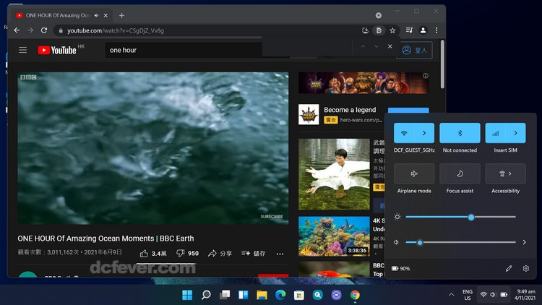This screenshot has width=542, height=305.
Task: Click the dislike thumbs-down icon
Action: (180, 254)
